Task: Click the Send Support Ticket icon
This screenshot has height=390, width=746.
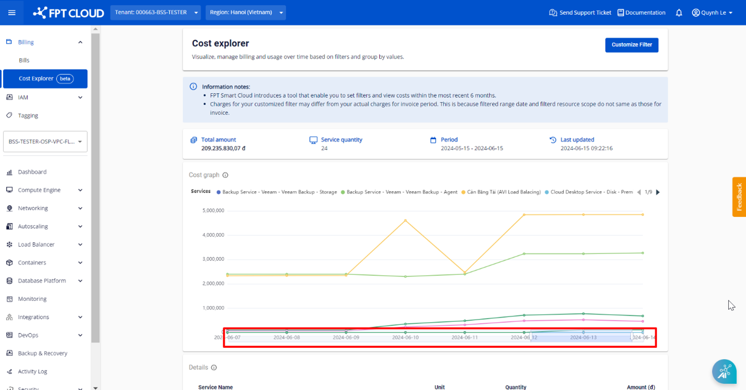Action: pos(553,13)
